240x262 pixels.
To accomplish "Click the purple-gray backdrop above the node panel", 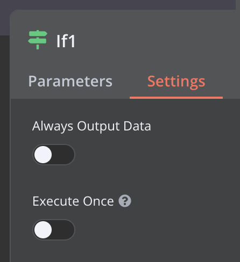I will pyautogui.click(x=118, y=4).
